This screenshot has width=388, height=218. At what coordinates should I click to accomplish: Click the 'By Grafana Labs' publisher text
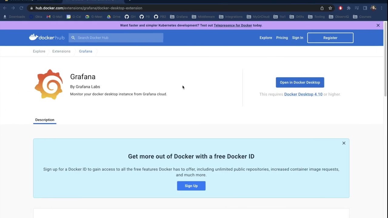coord(85,87)
